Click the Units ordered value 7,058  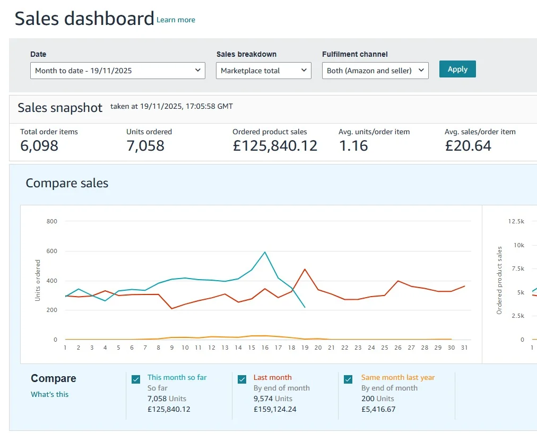(145, 146)
